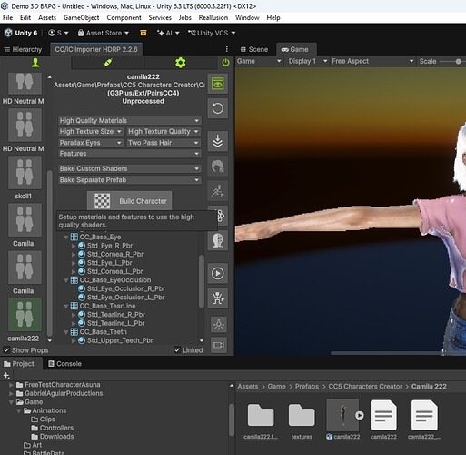
Task: Click the head profile facial icon
Action: click(218, 240)
